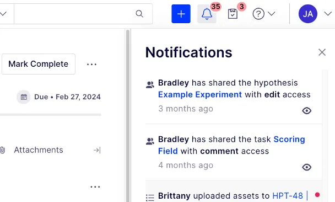Viewport: 335px width, 202px height.
Task: Open the tasks clipboard icon with badge 3
Action: tap(233, 14)
